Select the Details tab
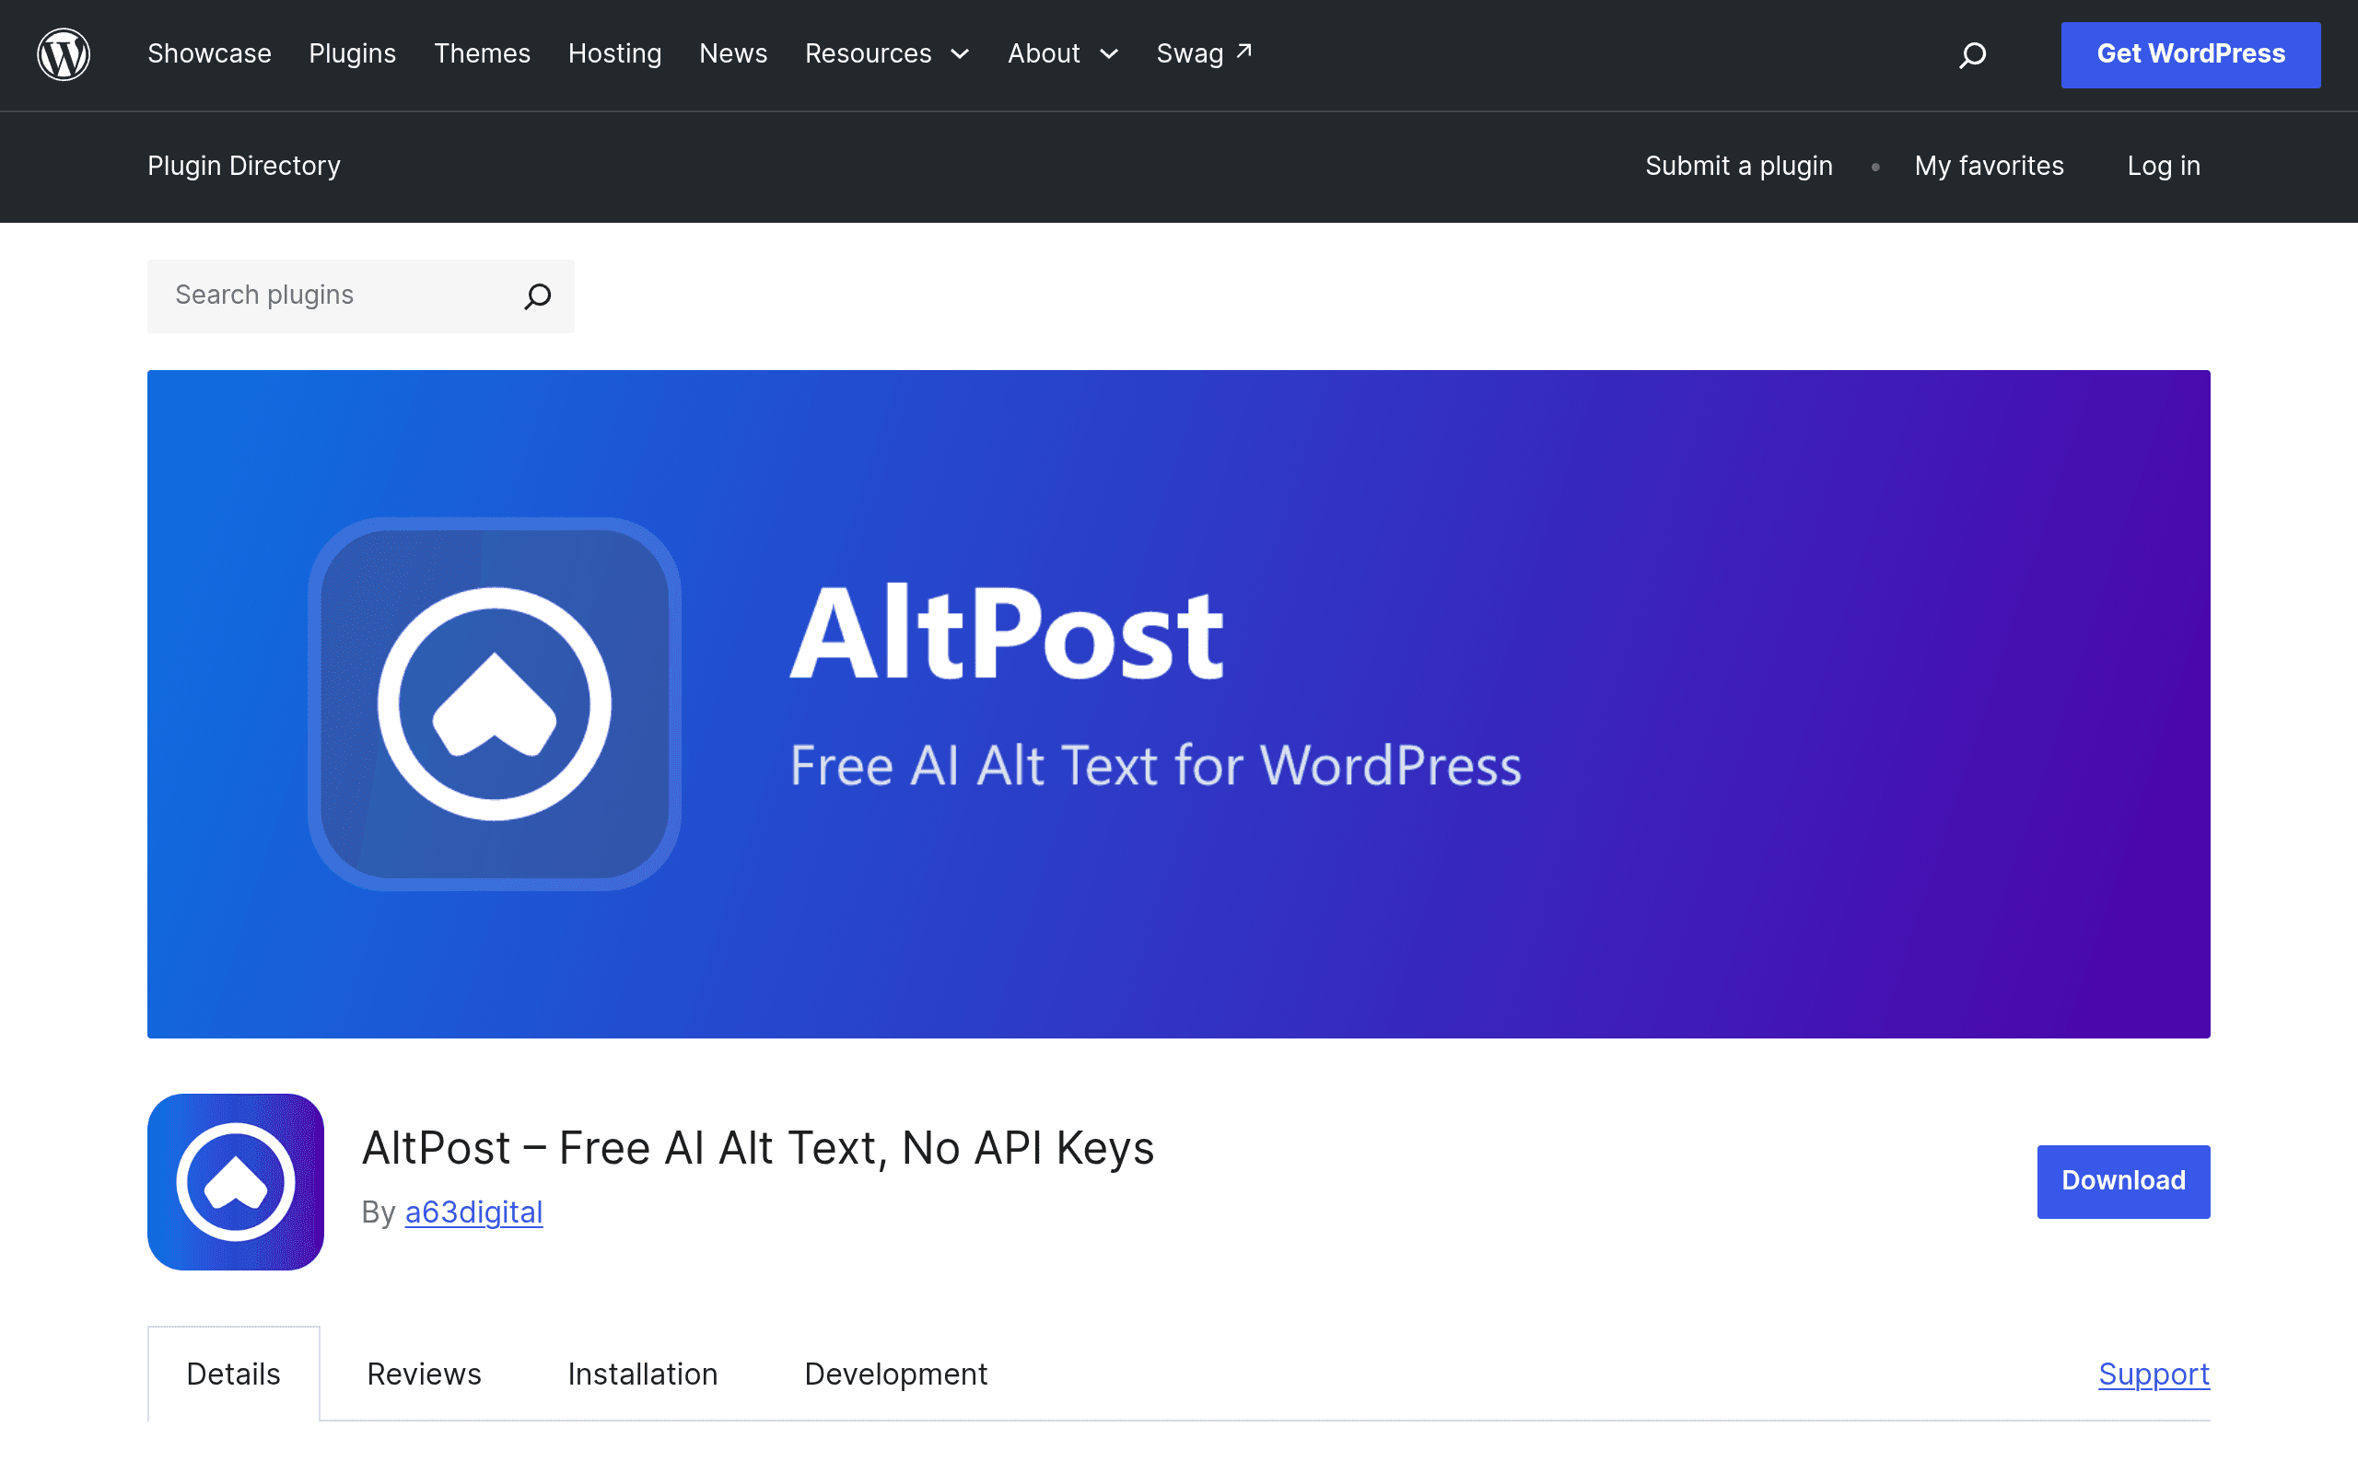The image size is (2358, 1473). point(234,1374)
